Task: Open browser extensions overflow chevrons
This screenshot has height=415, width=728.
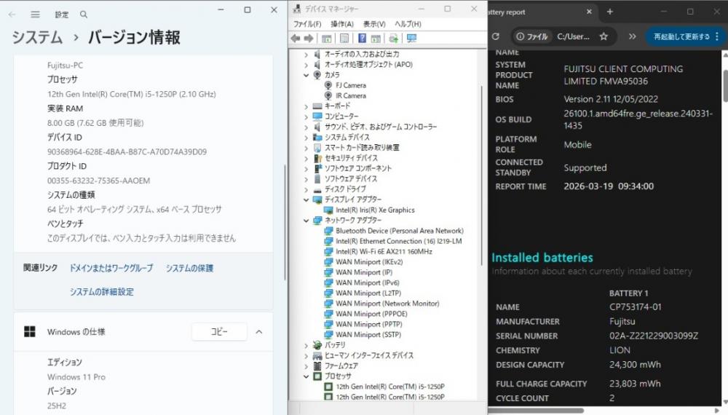Action: [632, 36]
